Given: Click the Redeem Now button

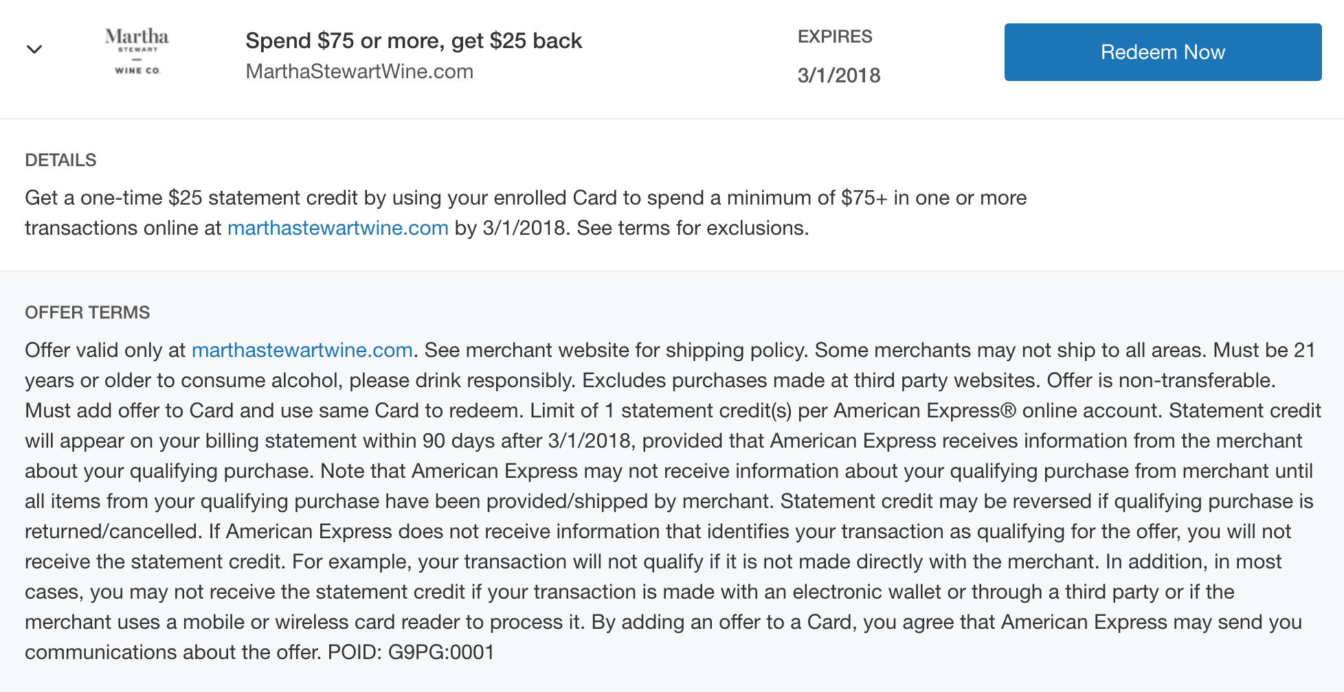Looking at the screenshot, I should click(x=1163, y=52).
